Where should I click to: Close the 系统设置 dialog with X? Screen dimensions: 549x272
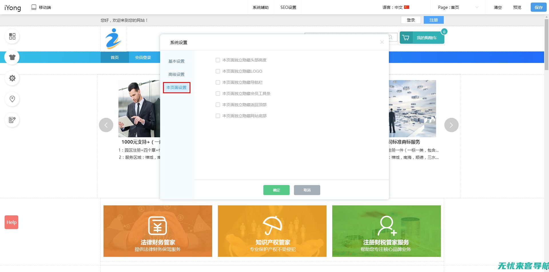[382, 42]
